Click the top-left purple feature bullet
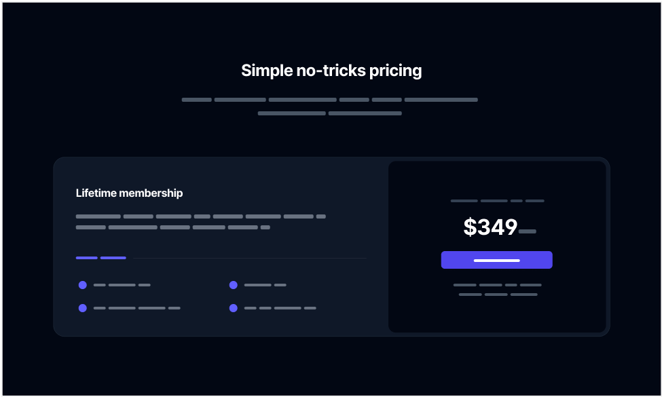The image size is (662, 397). point(83,285)
